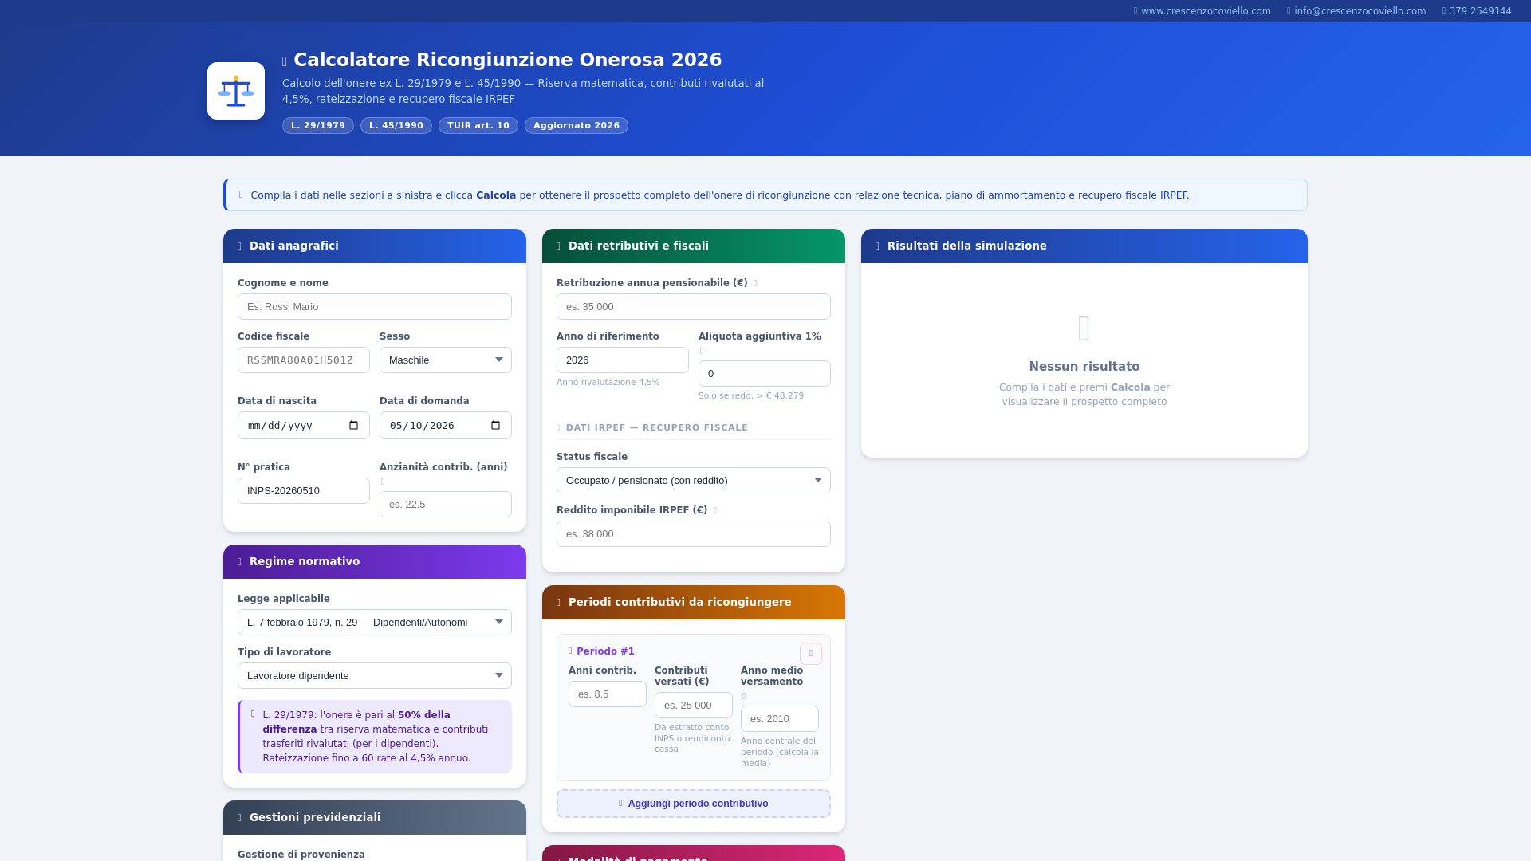1531x861 pixels.
Task: Open the Legge applicabile dropdown
Action: tap(375, 623)
